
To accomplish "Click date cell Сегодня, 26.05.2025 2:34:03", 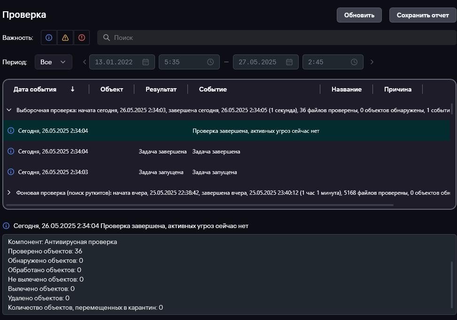I will [53, 172].
